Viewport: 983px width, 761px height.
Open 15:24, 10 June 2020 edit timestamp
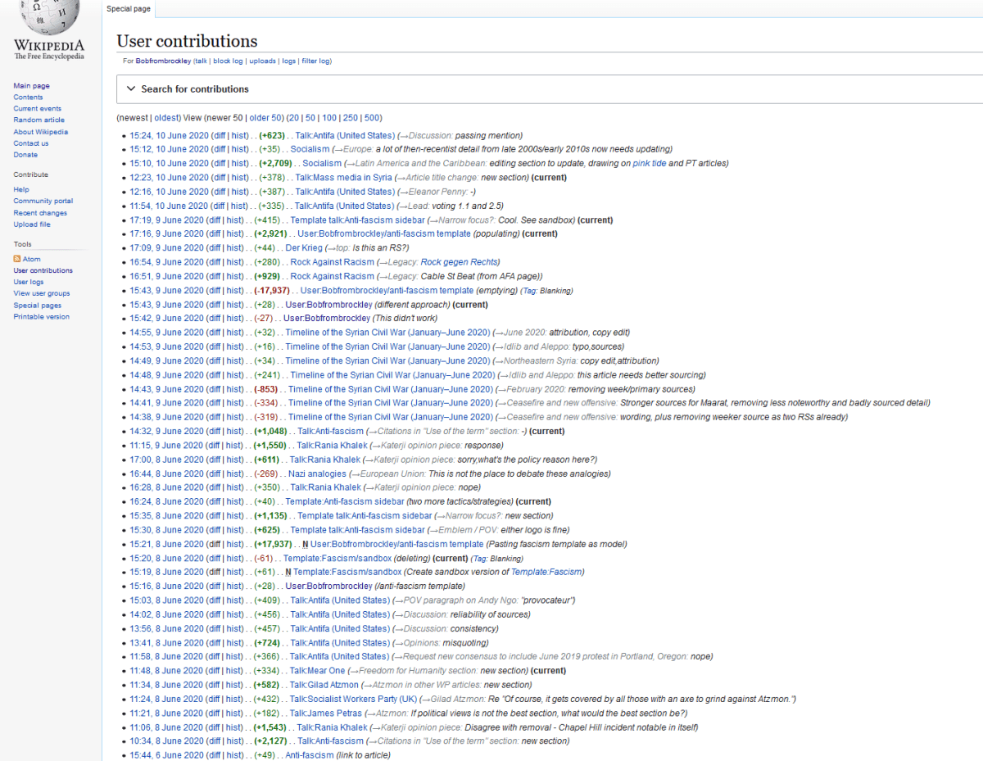click(x=169, y=135)
